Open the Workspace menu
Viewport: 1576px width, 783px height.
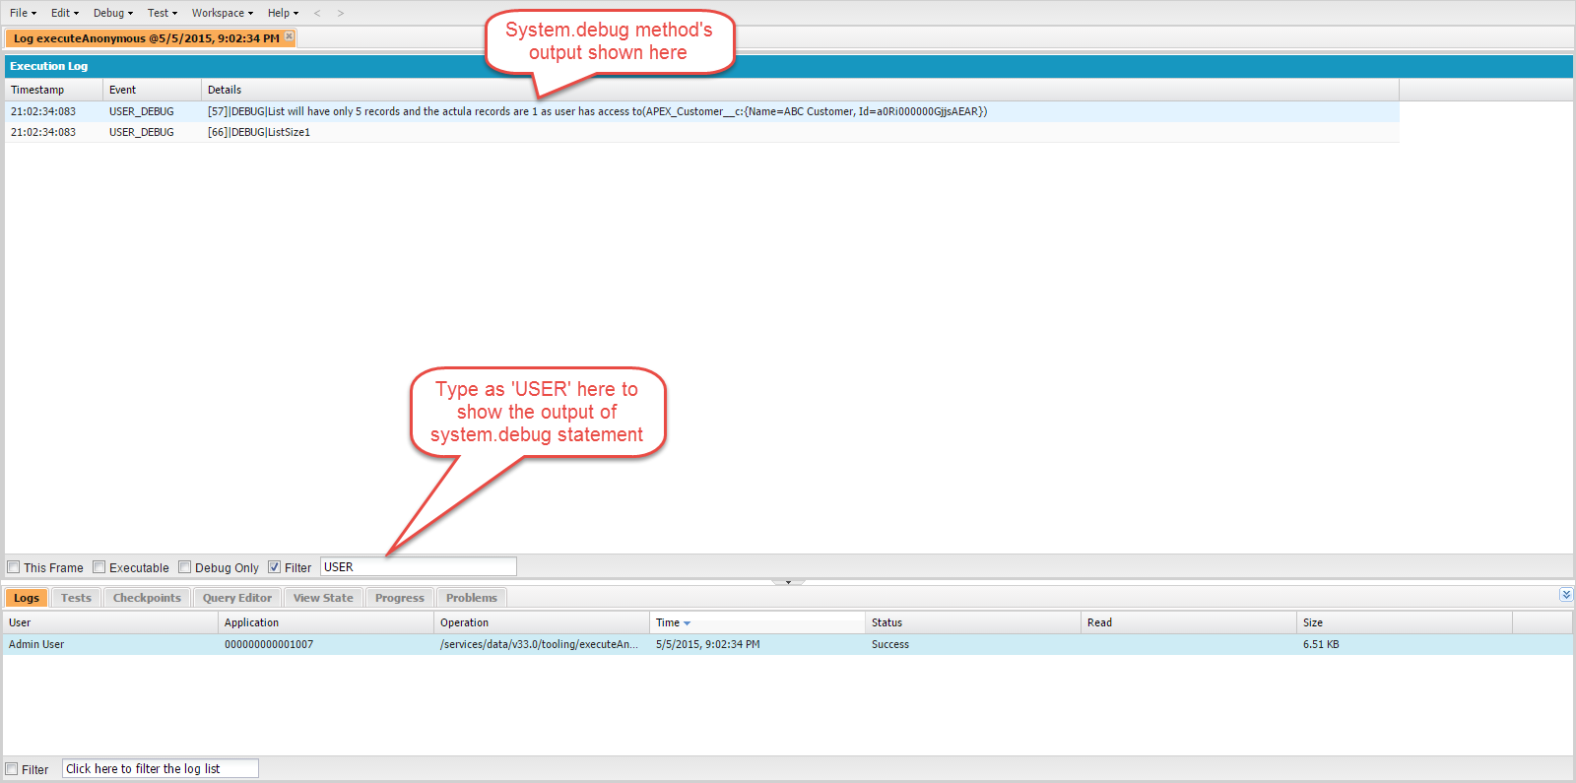[223, 13]
